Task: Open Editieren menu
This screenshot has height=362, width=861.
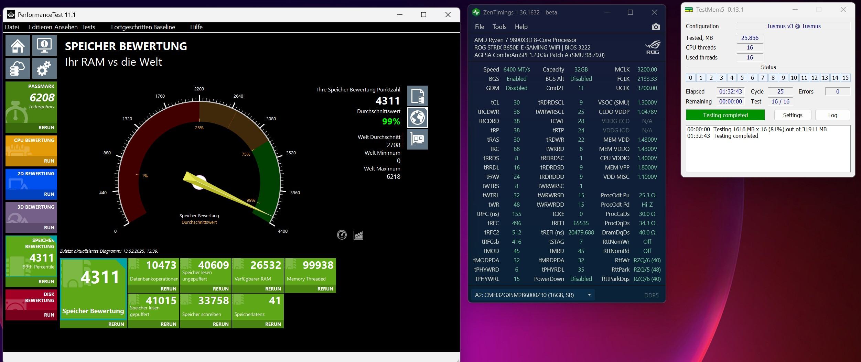Action: 40,27
